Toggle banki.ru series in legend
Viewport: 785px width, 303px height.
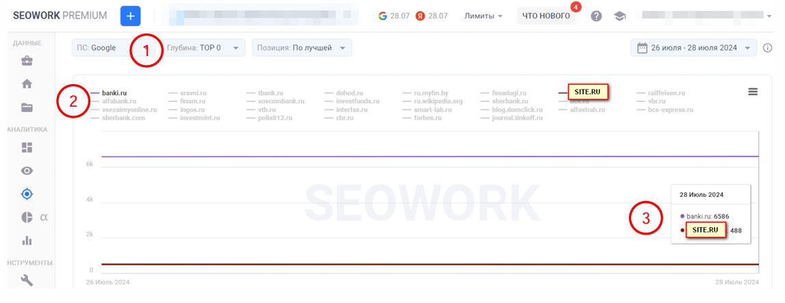click(x=108, y=93)
